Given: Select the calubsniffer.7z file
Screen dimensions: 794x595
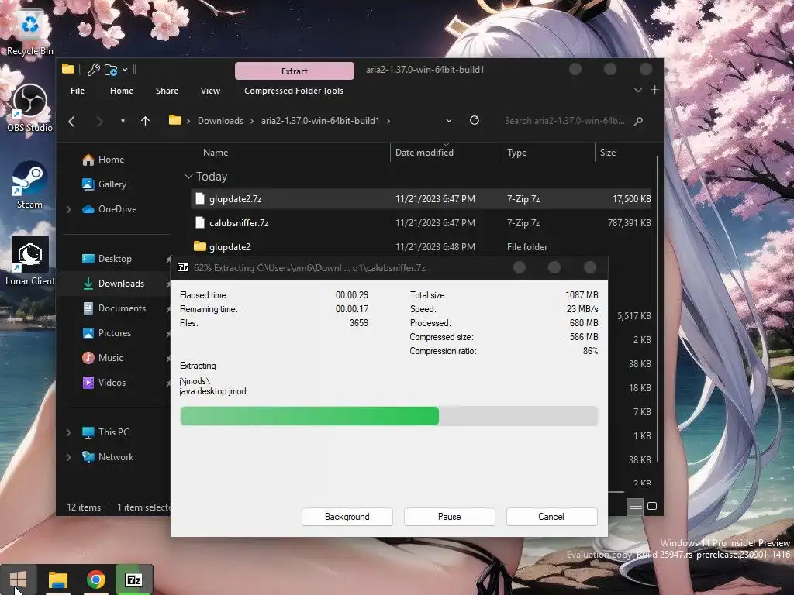Looking at the screenshot, I should pos(421,222).
